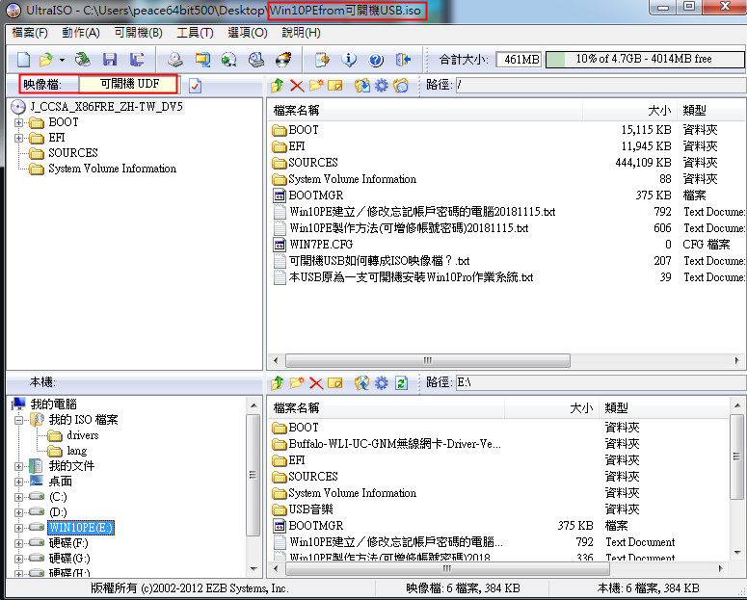747x600 pixels.
Task: Click the image properties checkmark icon
Action: coord(195,86)
